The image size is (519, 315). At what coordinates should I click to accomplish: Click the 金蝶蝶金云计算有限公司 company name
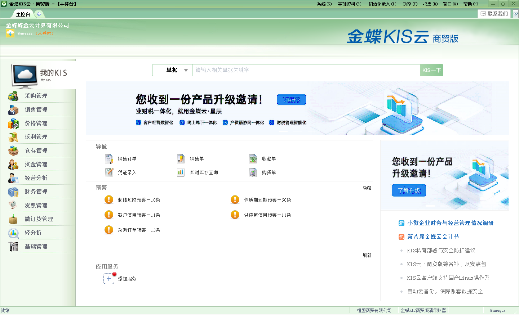point(37,25)
